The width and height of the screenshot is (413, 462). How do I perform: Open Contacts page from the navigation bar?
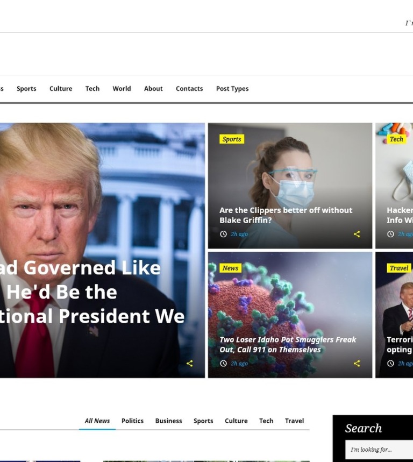pos(189,89)
